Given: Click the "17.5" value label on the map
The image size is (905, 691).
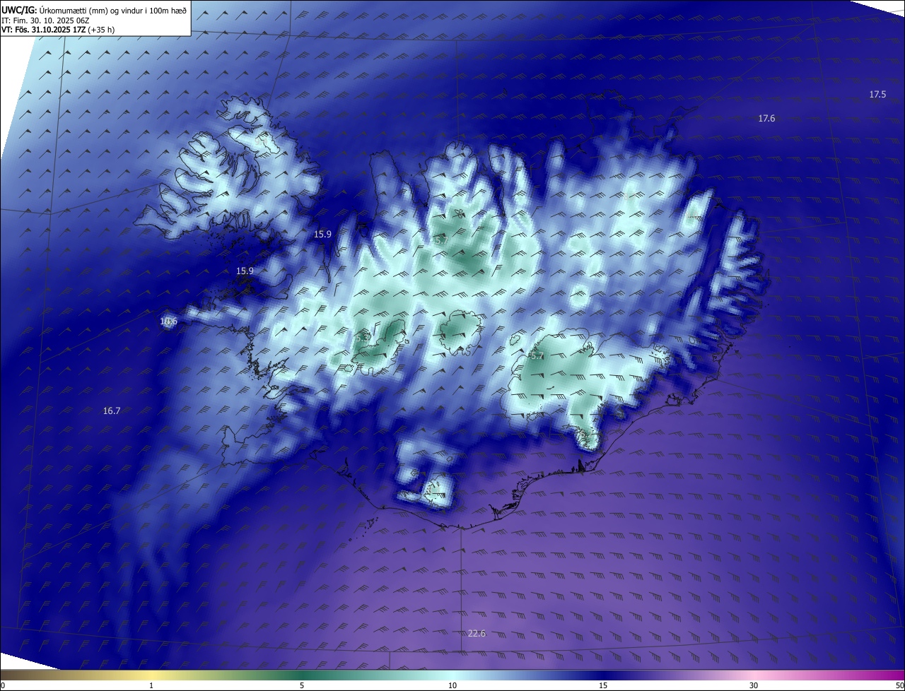Looking at the screenshot, I should tap(877, 94).
